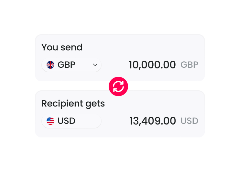Viewport: 238px width, 171px height.
Task: Click the "Recipient gets" heading
Action: [73, 104]
